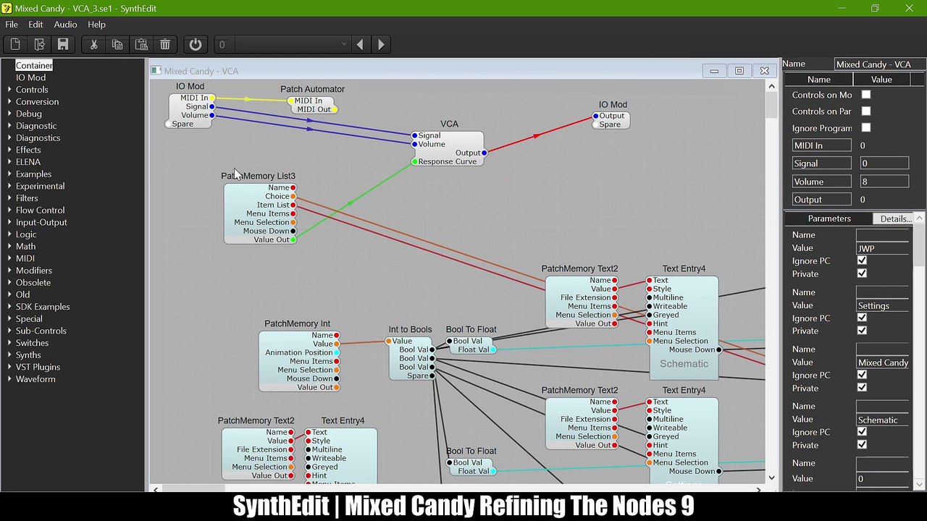The image size is (927, 521).
Task: Select the Container item in module list
Action: click(x=34, y=65)
